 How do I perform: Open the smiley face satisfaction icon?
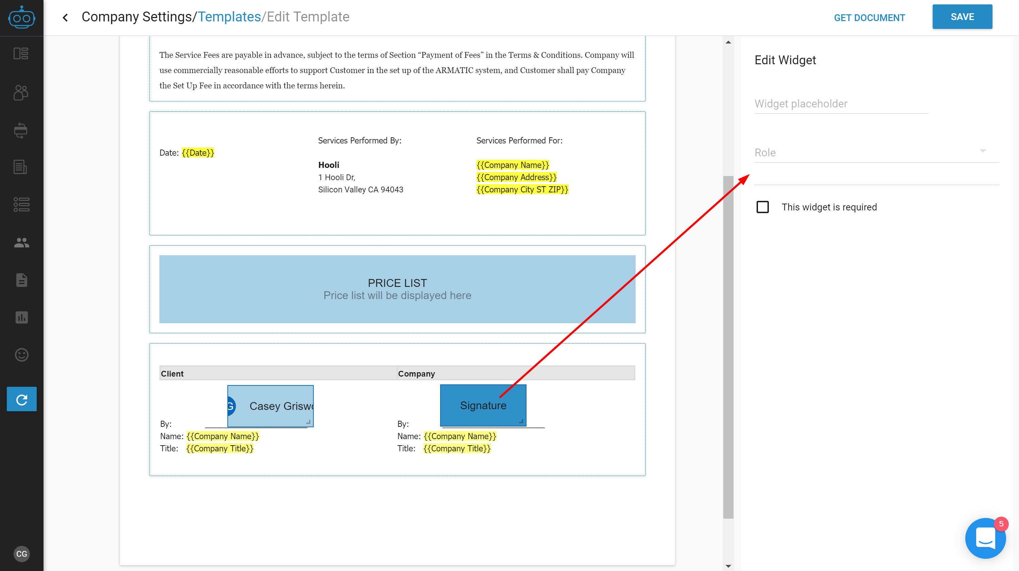tap(21, 355)
